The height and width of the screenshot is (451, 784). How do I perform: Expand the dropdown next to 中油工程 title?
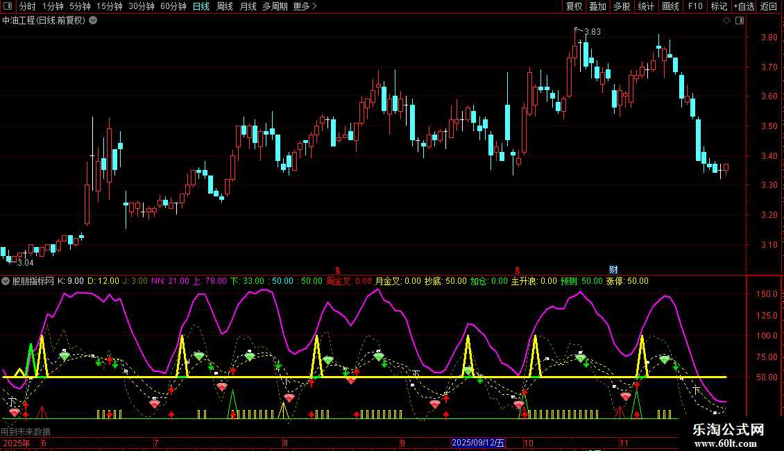click(x=93, y=21)
